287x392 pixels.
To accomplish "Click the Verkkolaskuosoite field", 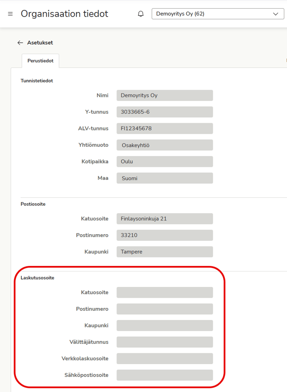I will (164, 359).
